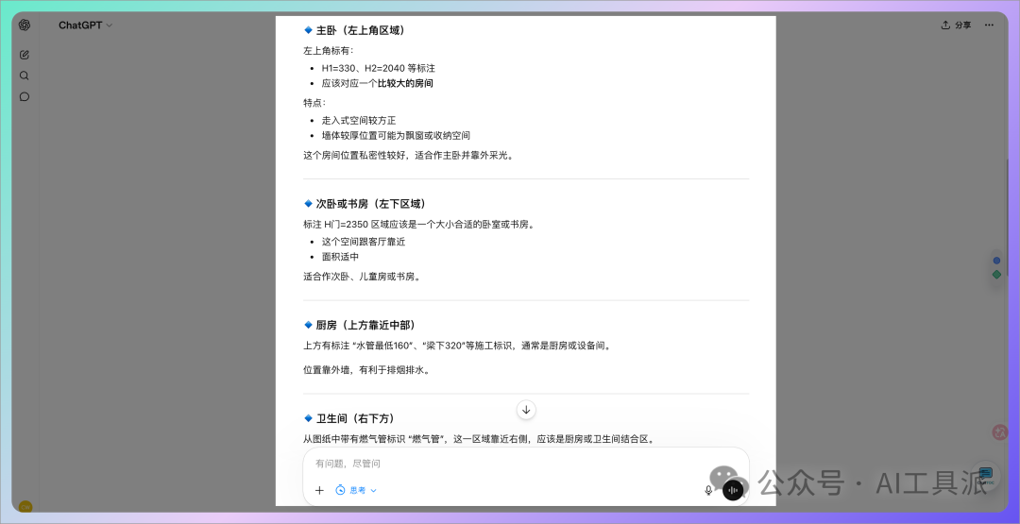
Task: Click text 适合作次卧、儿童房或书房
Action: tap(362, 277)
